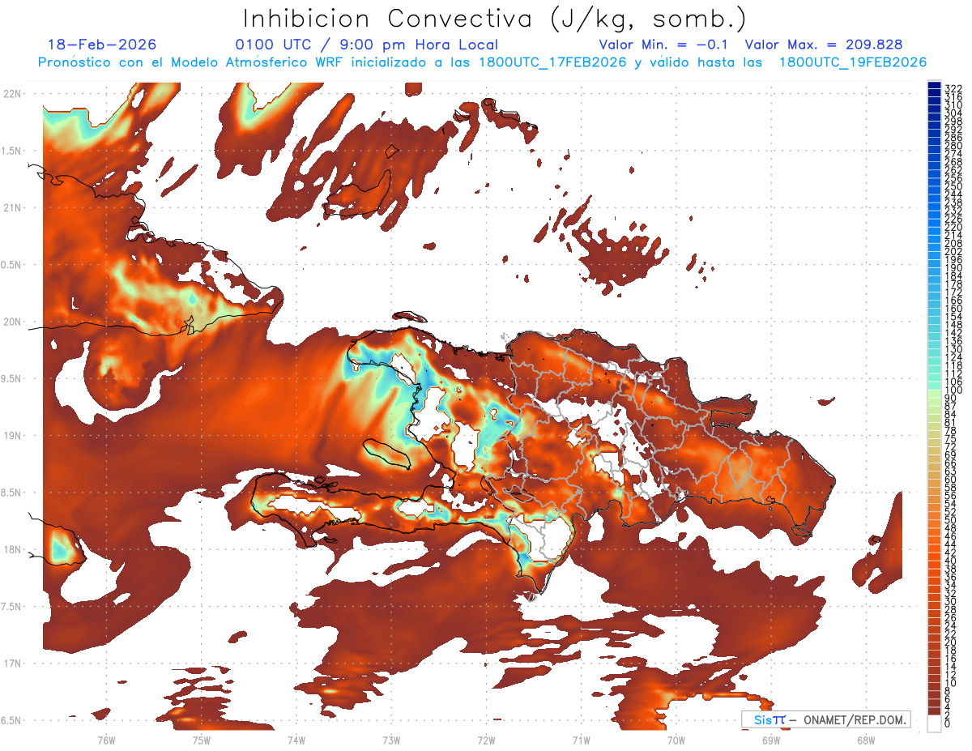Viewport: 972px width, 751px height.
Task: Click the '74W' longitude label
Action: (x=296, y=739)
